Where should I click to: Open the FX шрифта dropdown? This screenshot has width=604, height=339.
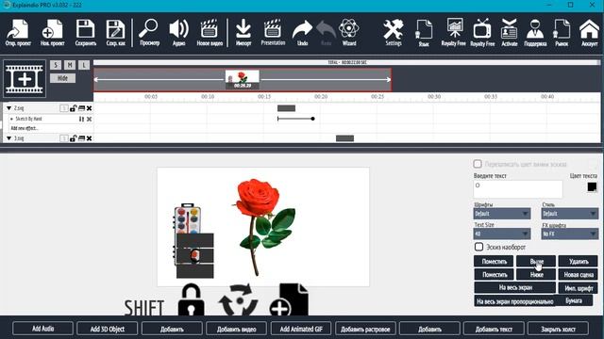[570, 234]
